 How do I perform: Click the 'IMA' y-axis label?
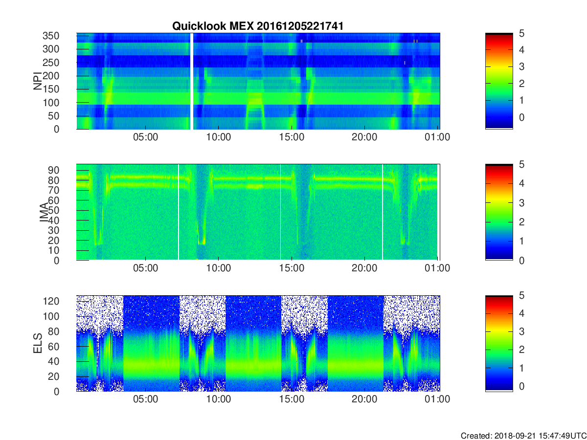pos(44,213)
